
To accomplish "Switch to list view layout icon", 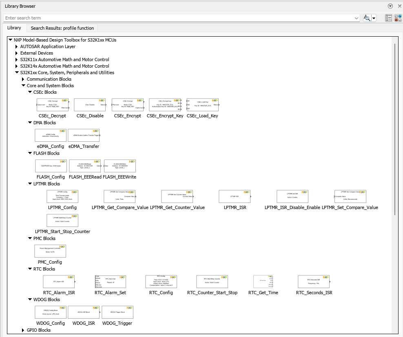I will click(x=389, y=18).
